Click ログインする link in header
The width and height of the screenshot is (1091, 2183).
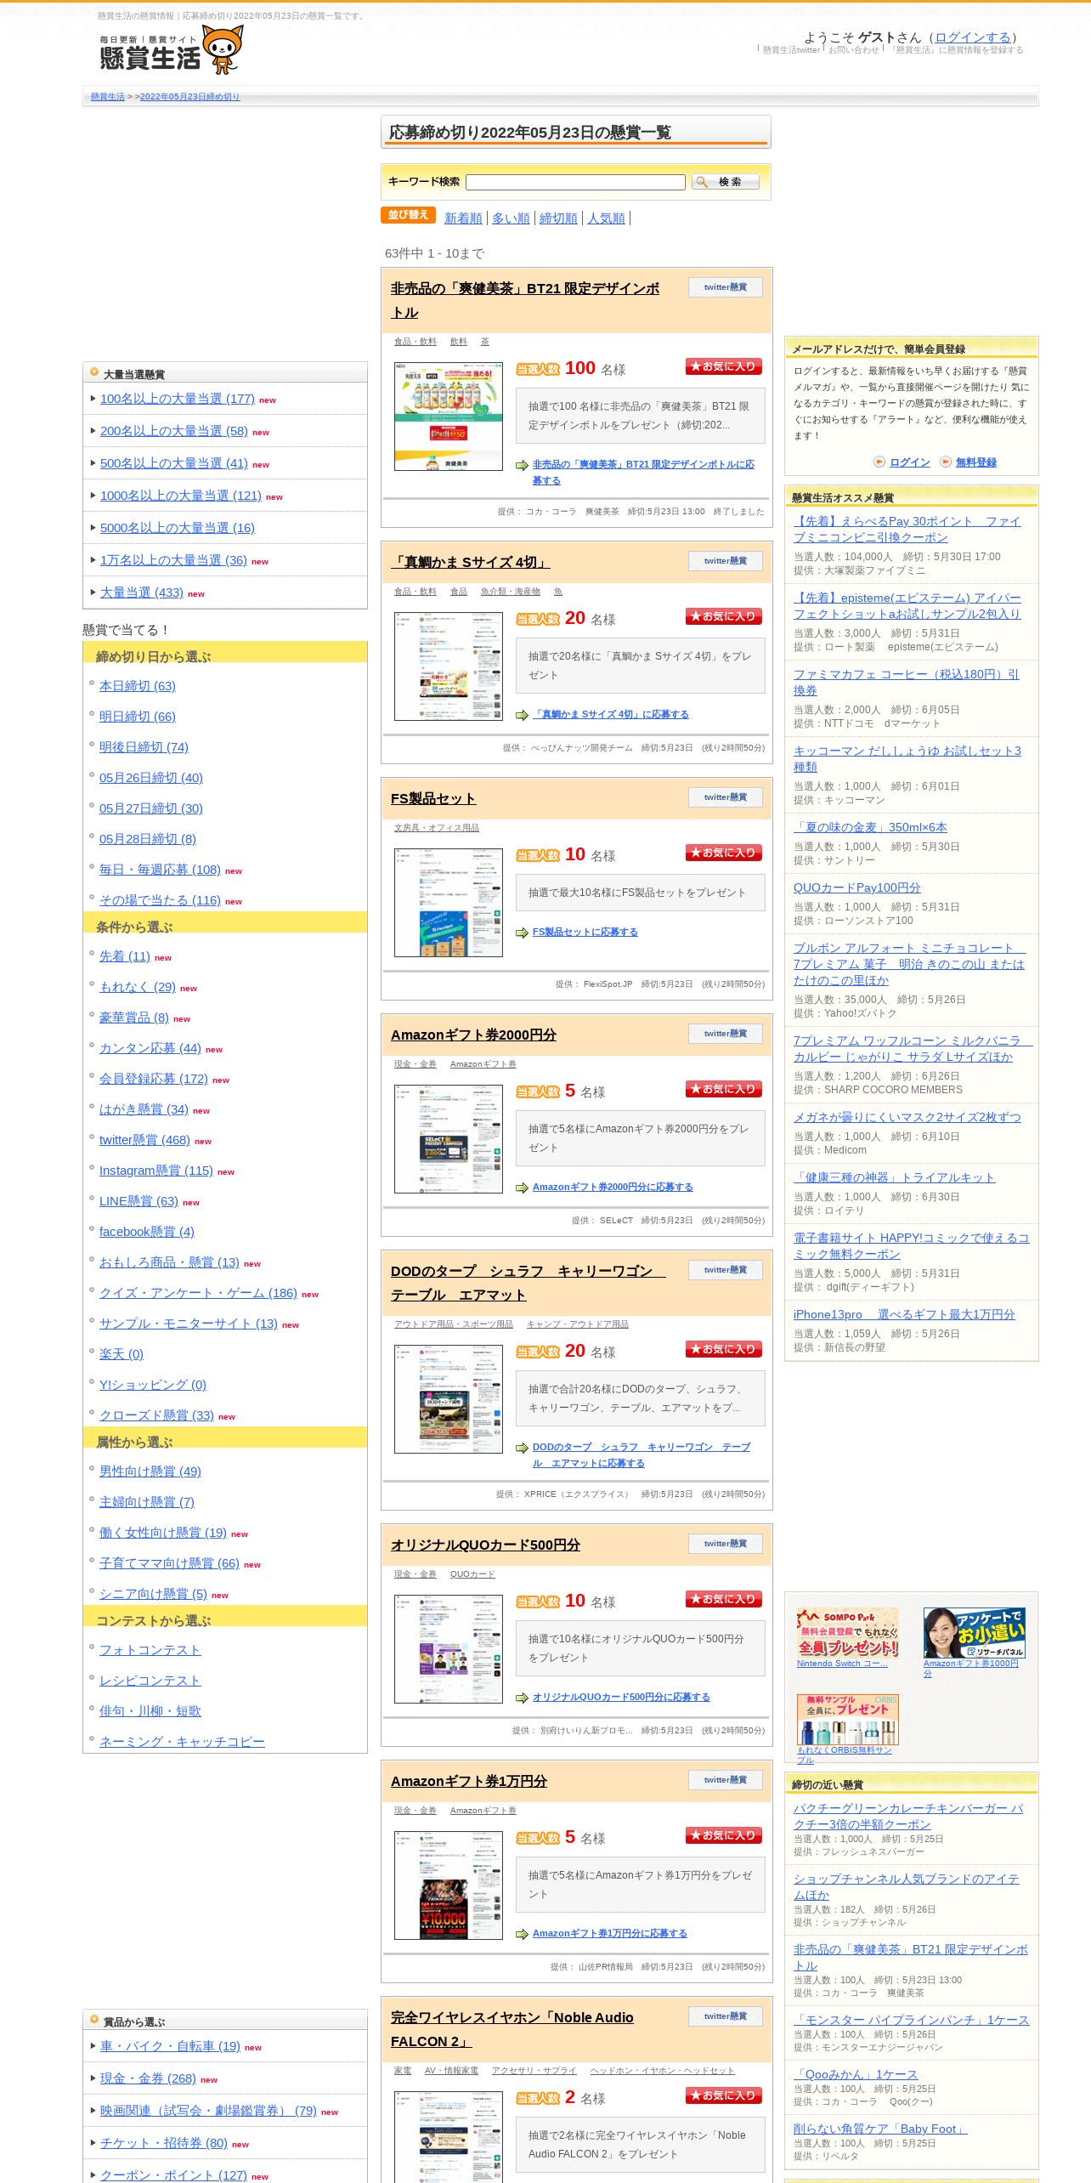click(973, 37)
